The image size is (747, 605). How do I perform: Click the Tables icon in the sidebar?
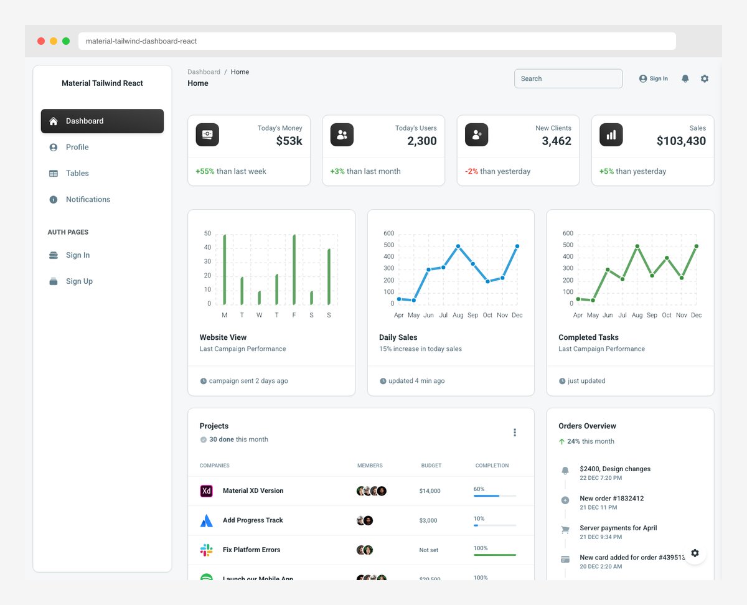(x=54, y=173)
